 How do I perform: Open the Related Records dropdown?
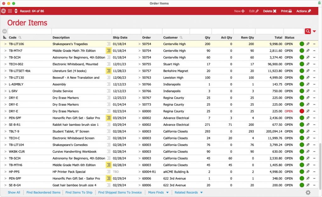click(x=188, y=192)
